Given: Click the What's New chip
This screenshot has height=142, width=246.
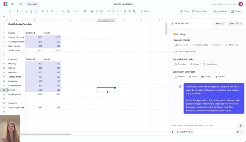Looking at the screenshot, I should point(232,45).
